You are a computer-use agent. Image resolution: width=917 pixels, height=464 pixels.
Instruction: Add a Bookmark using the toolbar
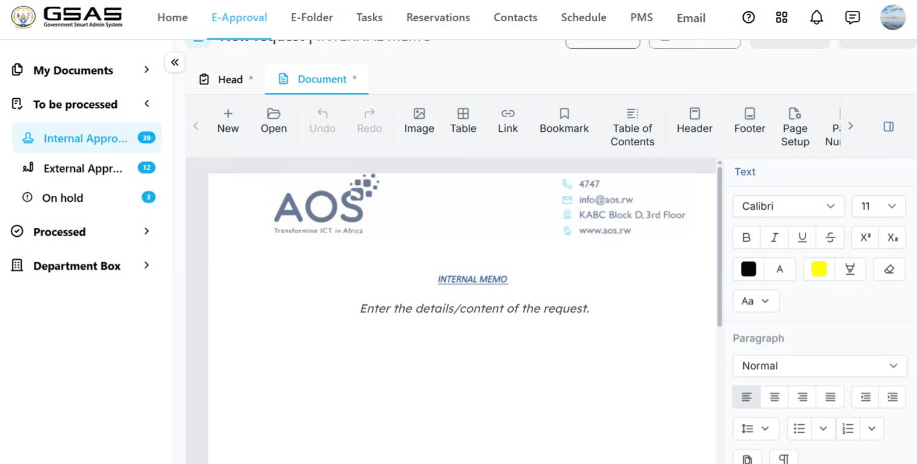click(x=564, y=121)
